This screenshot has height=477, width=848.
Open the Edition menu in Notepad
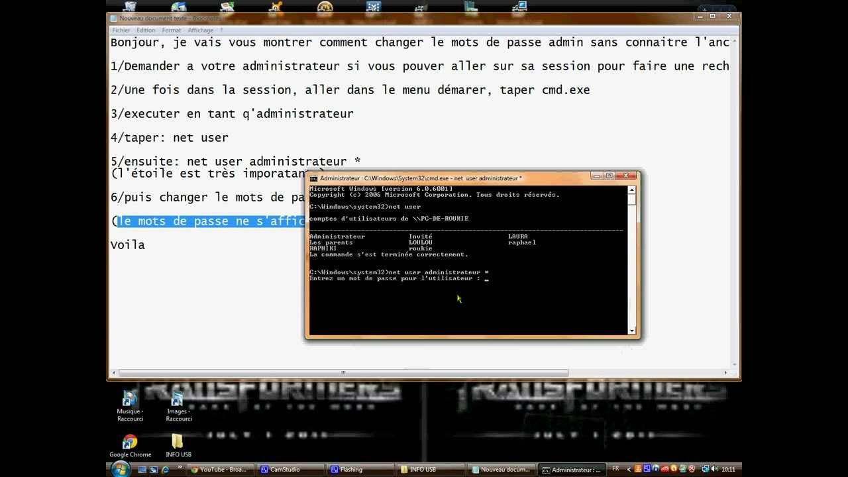coord(146,30)
